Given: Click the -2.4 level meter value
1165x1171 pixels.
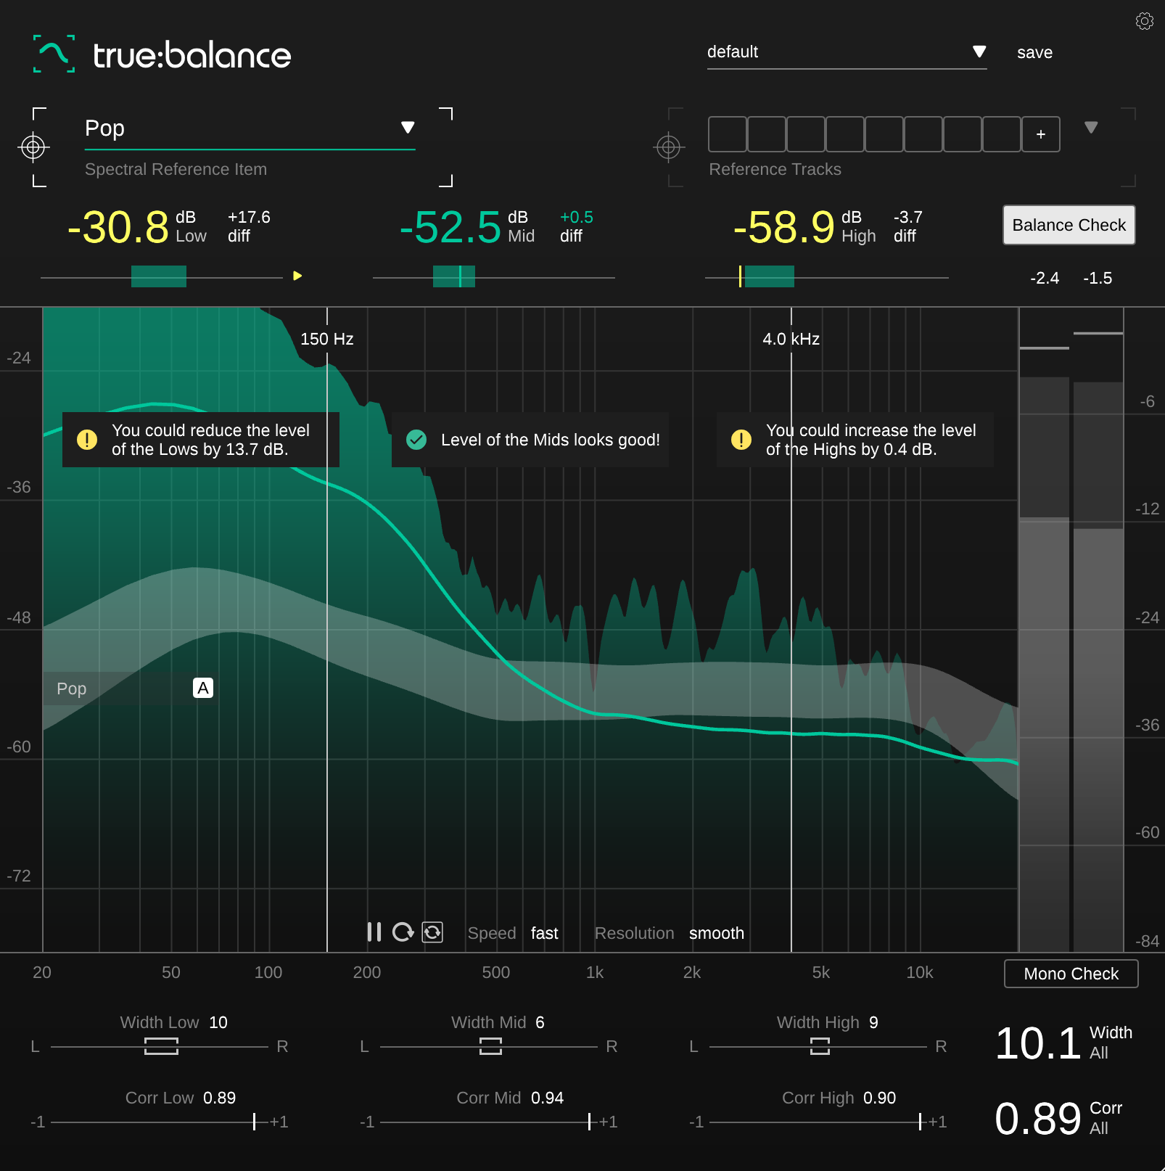Looking at the screenshot, I should tap(1045, 279).
